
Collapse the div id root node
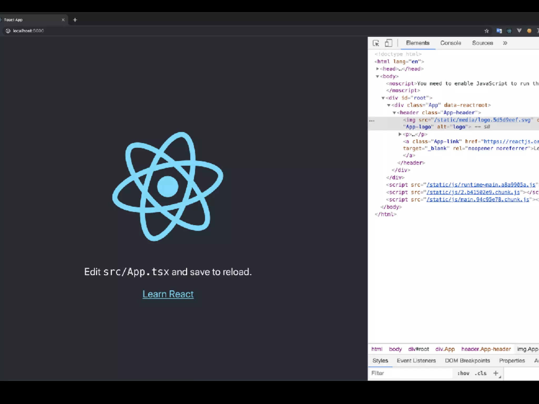coord(383,98)
